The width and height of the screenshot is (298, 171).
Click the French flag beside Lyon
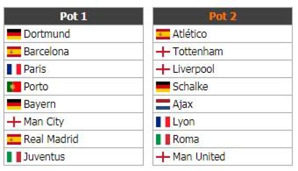163,122
